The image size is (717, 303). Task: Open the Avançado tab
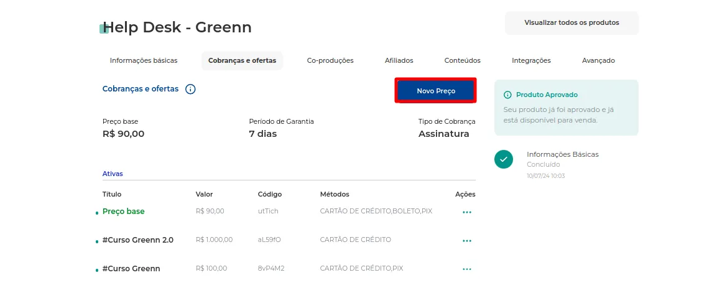598,60
